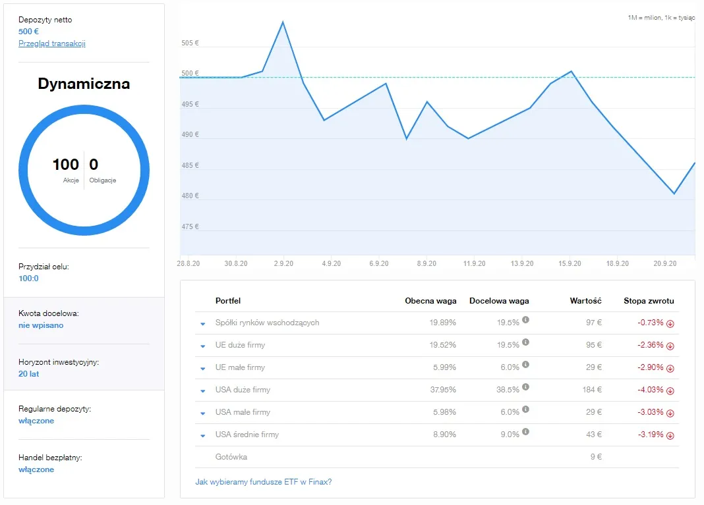Click red arrow icon next to -3.19%

(x=670, y=435)
